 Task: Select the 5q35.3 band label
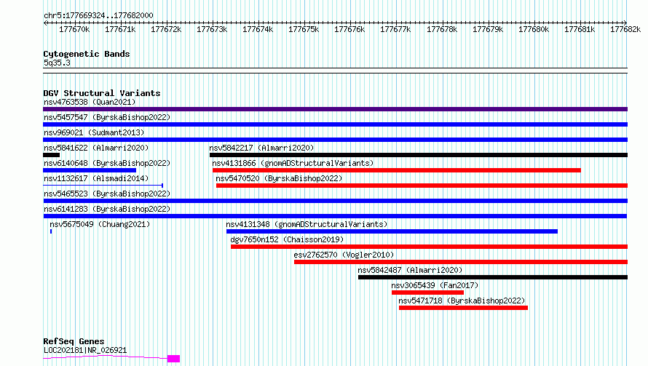57,63
